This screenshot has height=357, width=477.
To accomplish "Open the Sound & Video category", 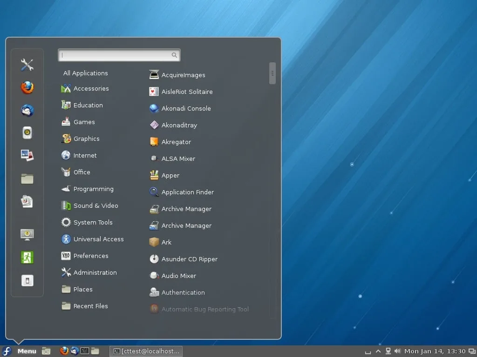I will pyautogui.click(x=89, y=205).
